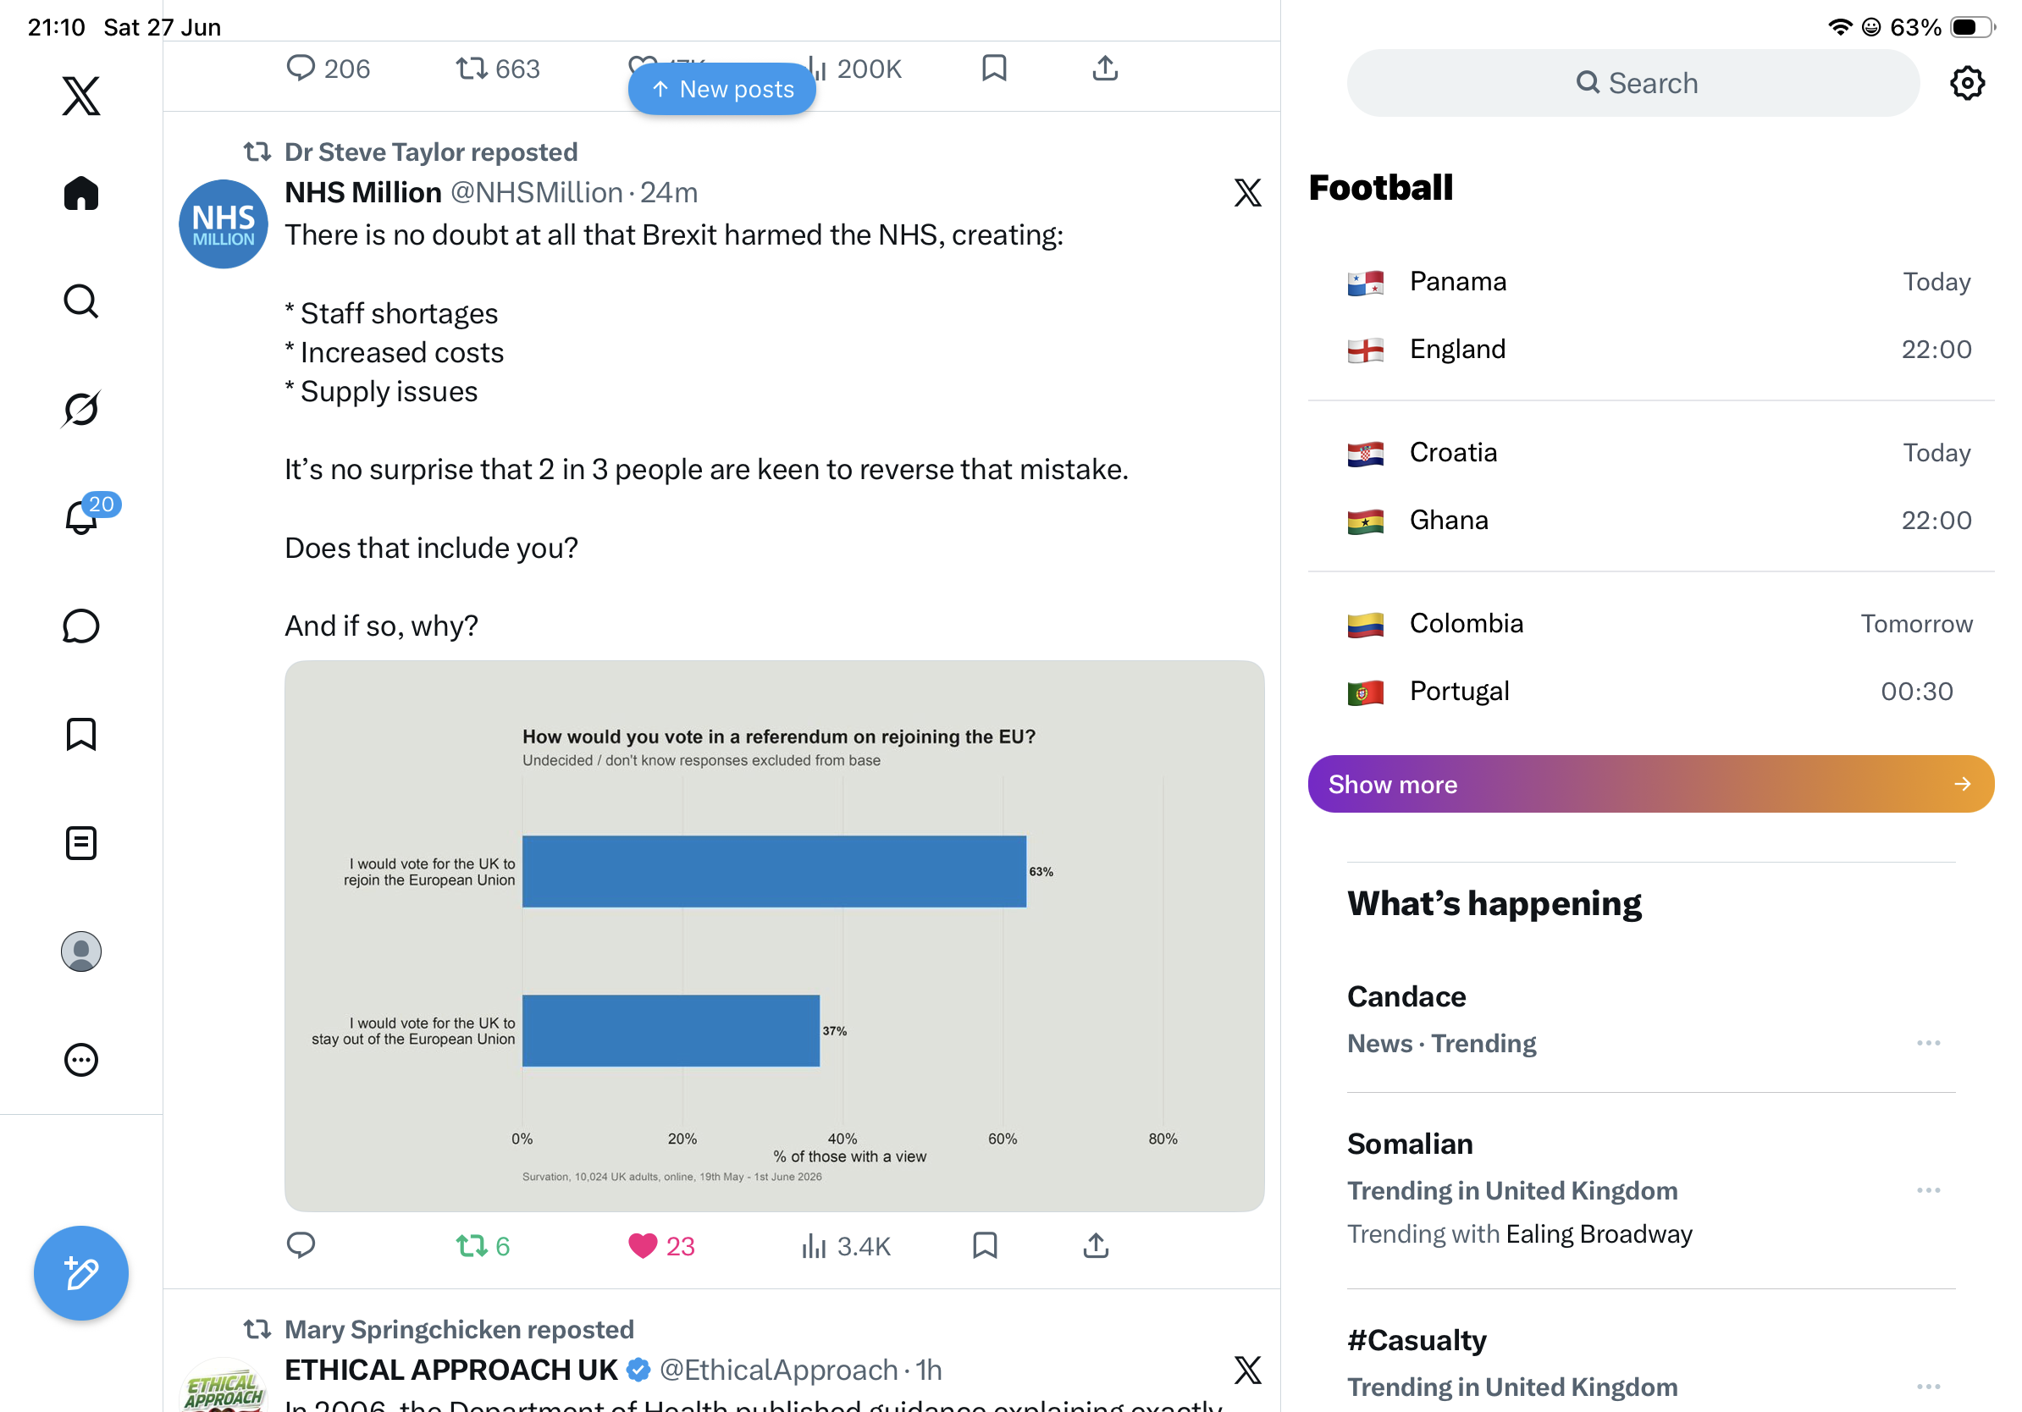Open search settings gear icon
Viewport: 2022px width, 1412px height.
pyautogui.click(x=1966, y=83)
